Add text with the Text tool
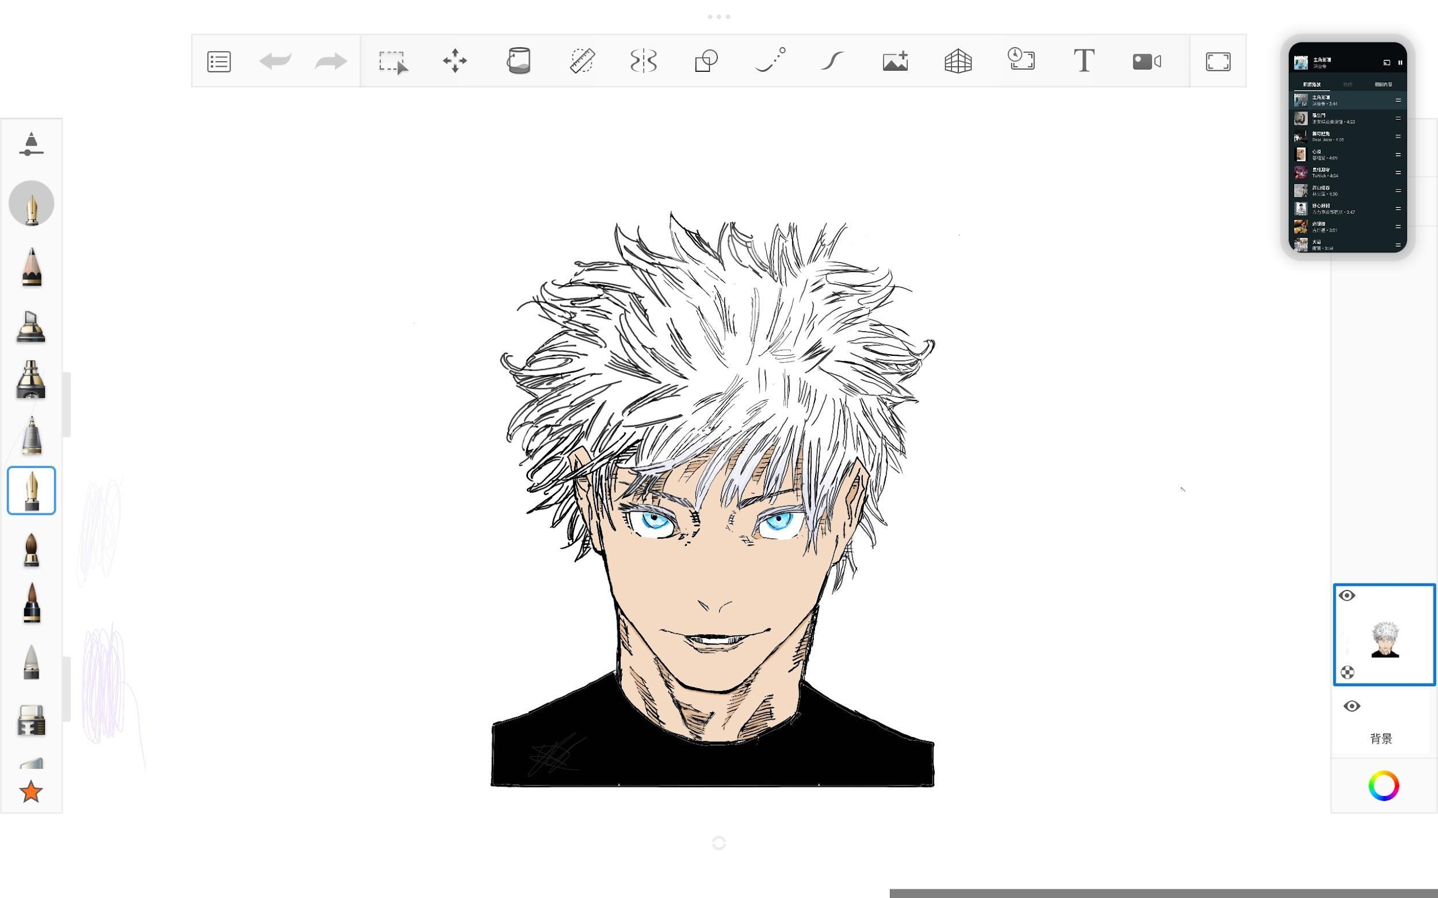The height and width of the screenshot is (898, 1438). [1084, 60]
